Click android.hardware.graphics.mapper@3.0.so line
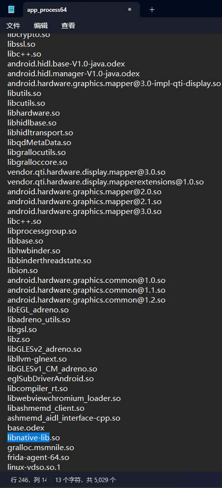The height and width of the screenshot is (488, 222). [x=84, y=212]
